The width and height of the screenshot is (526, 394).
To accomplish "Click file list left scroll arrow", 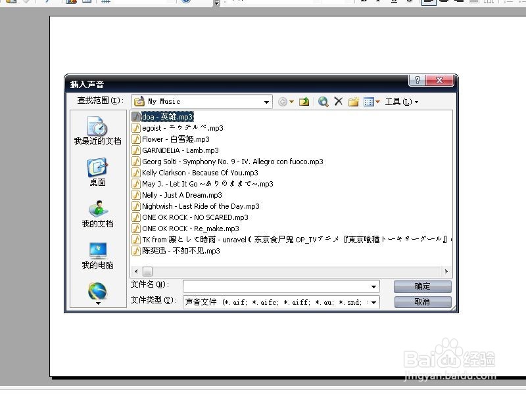I will pos(136,271).
